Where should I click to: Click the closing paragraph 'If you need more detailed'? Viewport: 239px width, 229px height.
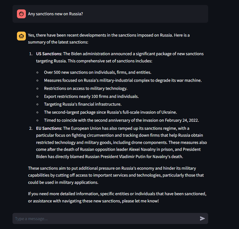pos(117,197)
